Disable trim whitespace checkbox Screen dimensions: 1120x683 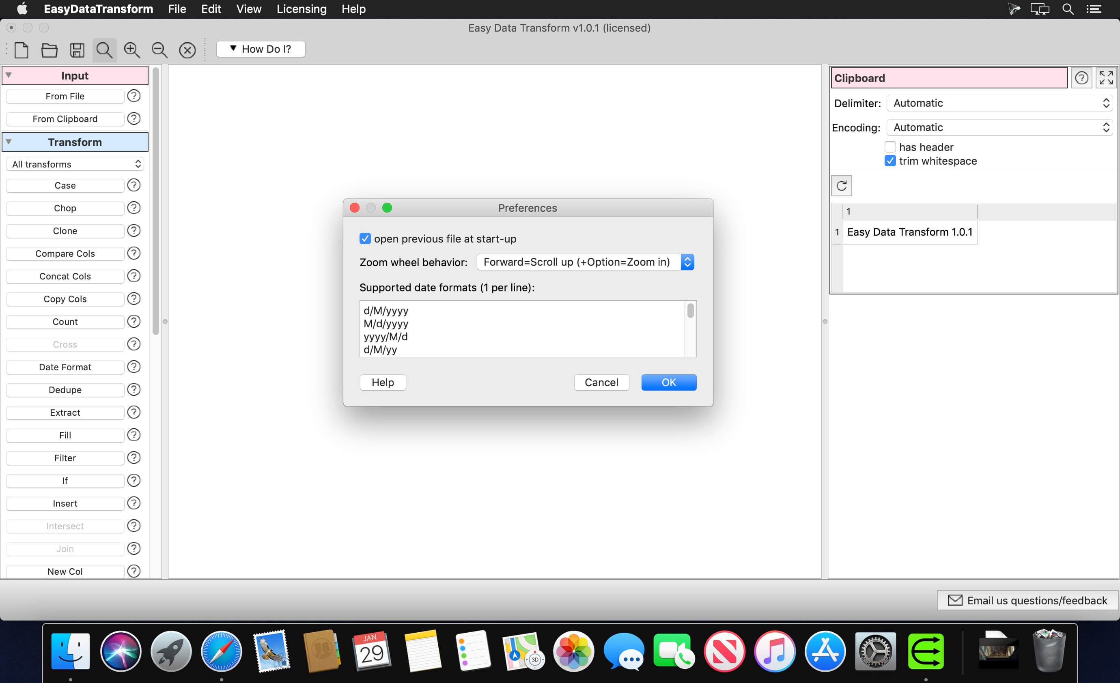tap(890, 161)
